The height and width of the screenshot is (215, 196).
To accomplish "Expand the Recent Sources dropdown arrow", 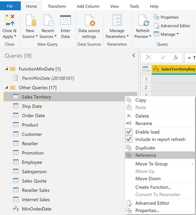I will coord(55,36).
